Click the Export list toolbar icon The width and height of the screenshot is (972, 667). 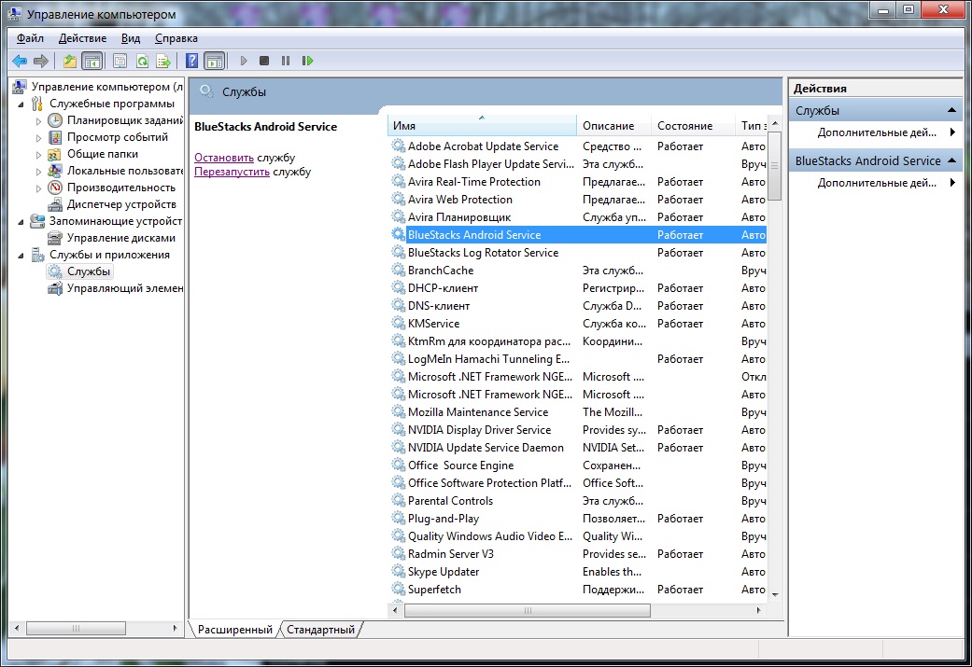(x=163, y=61)
